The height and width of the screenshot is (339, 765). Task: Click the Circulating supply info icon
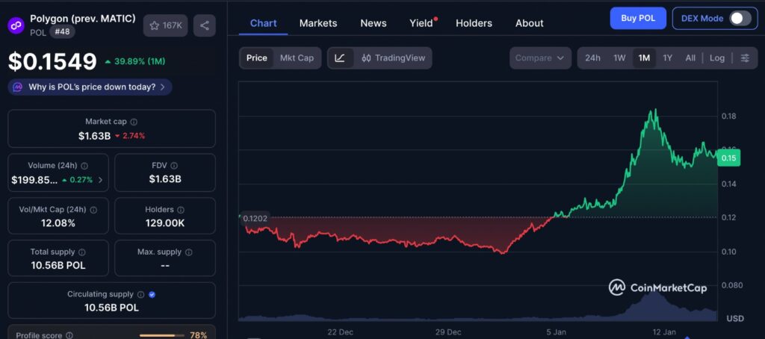[x=140, y=295]
